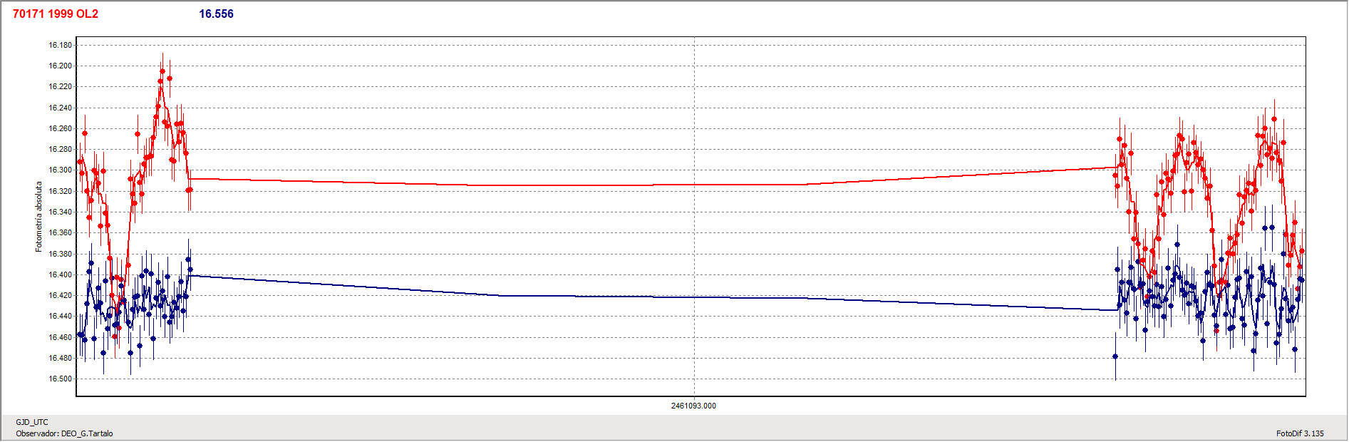
Task: Click the 16.360 Y-axis tick label
Action: (60, 232)
